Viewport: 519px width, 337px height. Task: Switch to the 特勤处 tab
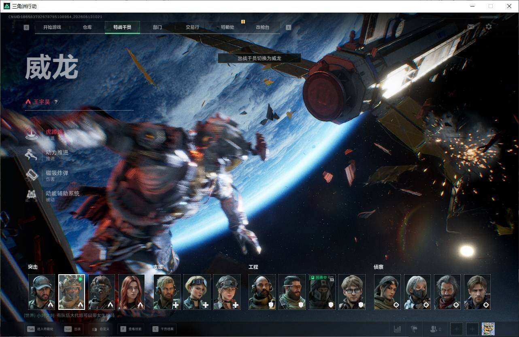pyautogui.click(x=228, y=27)
